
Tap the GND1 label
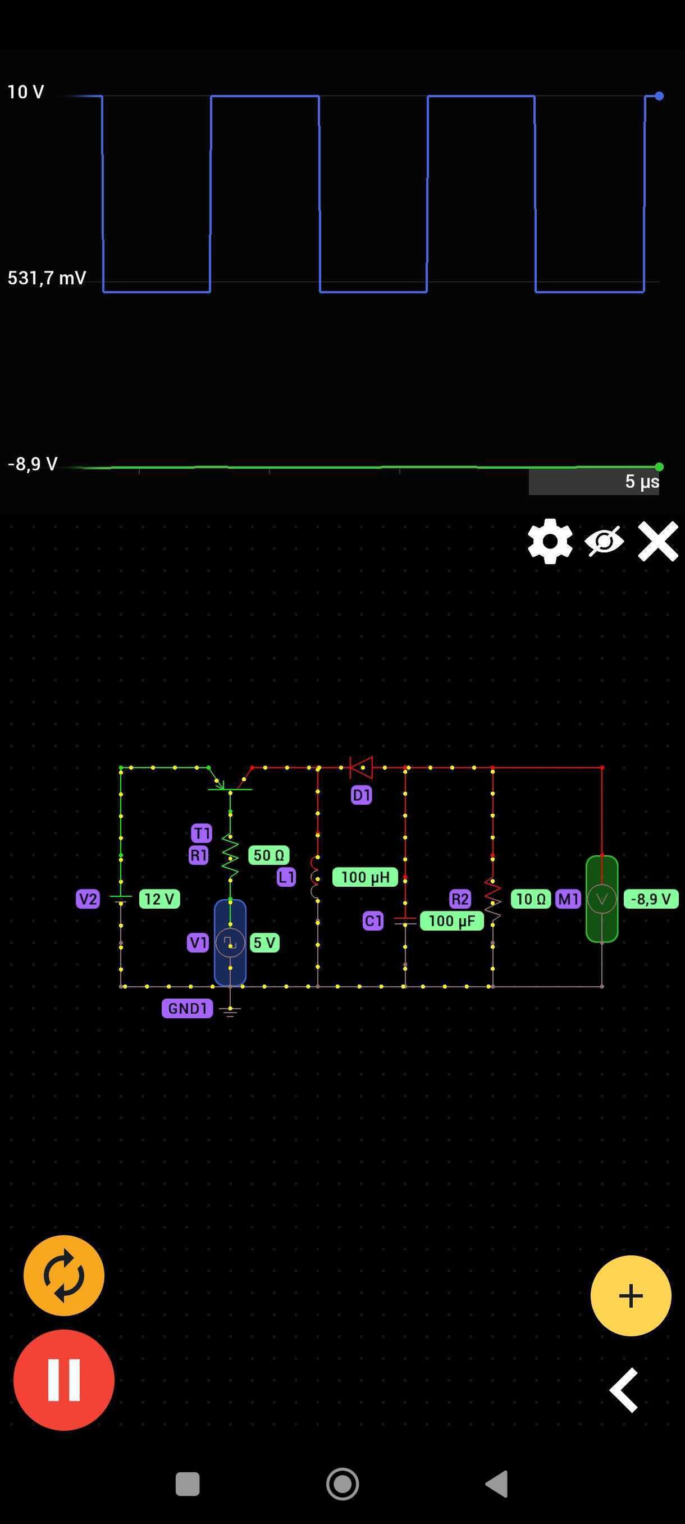(188, 1008)
